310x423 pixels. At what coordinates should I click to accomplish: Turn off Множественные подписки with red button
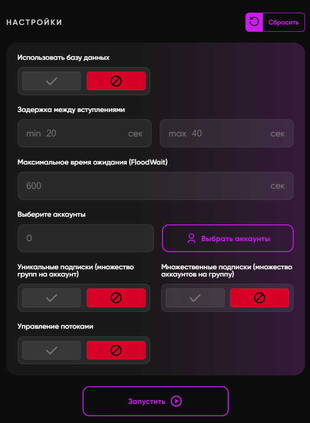pos(260,298)
